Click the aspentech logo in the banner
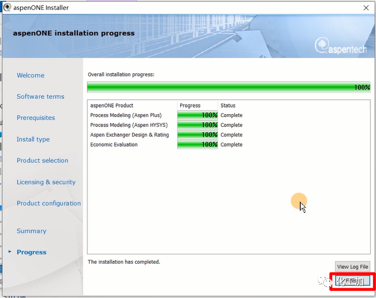Screen dimensions: 376x298 click(x=341, y=47)
